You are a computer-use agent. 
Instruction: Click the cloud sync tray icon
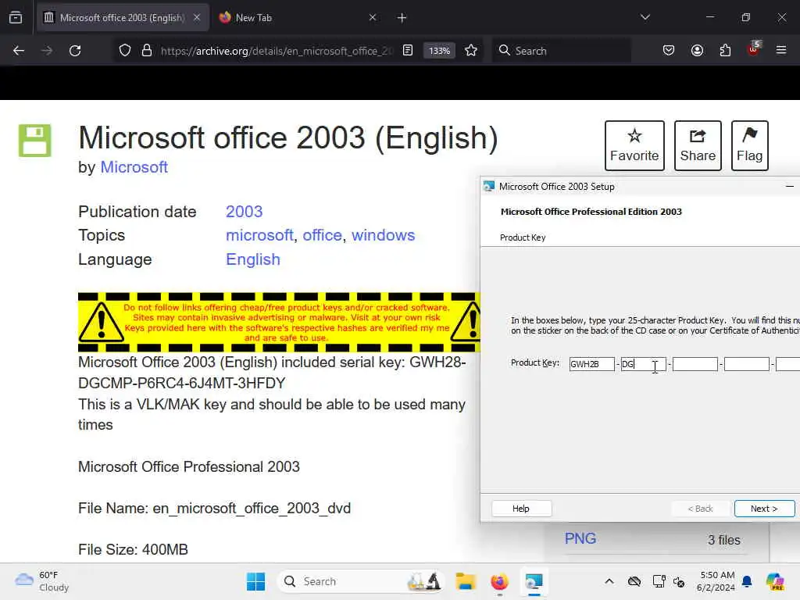point(634,581)
